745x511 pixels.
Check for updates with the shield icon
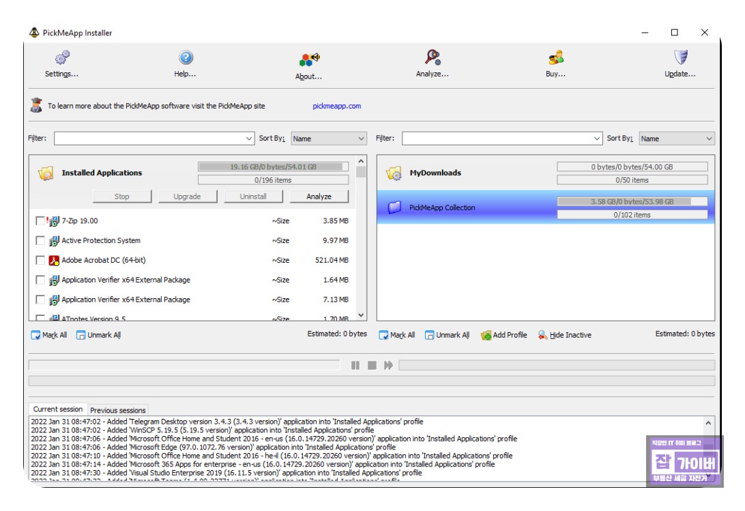coord(681,57)
